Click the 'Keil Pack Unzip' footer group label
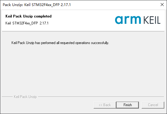This screenshot has width=167, height=114. pyautogui.click(x=25, y=97)
